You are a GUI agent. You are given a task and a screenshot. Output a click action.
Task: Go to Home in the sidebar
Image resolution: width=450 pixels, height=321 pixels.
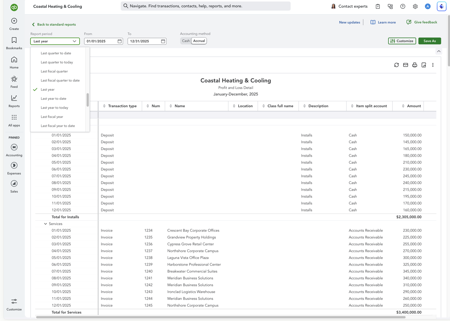[x=14, y=63]
